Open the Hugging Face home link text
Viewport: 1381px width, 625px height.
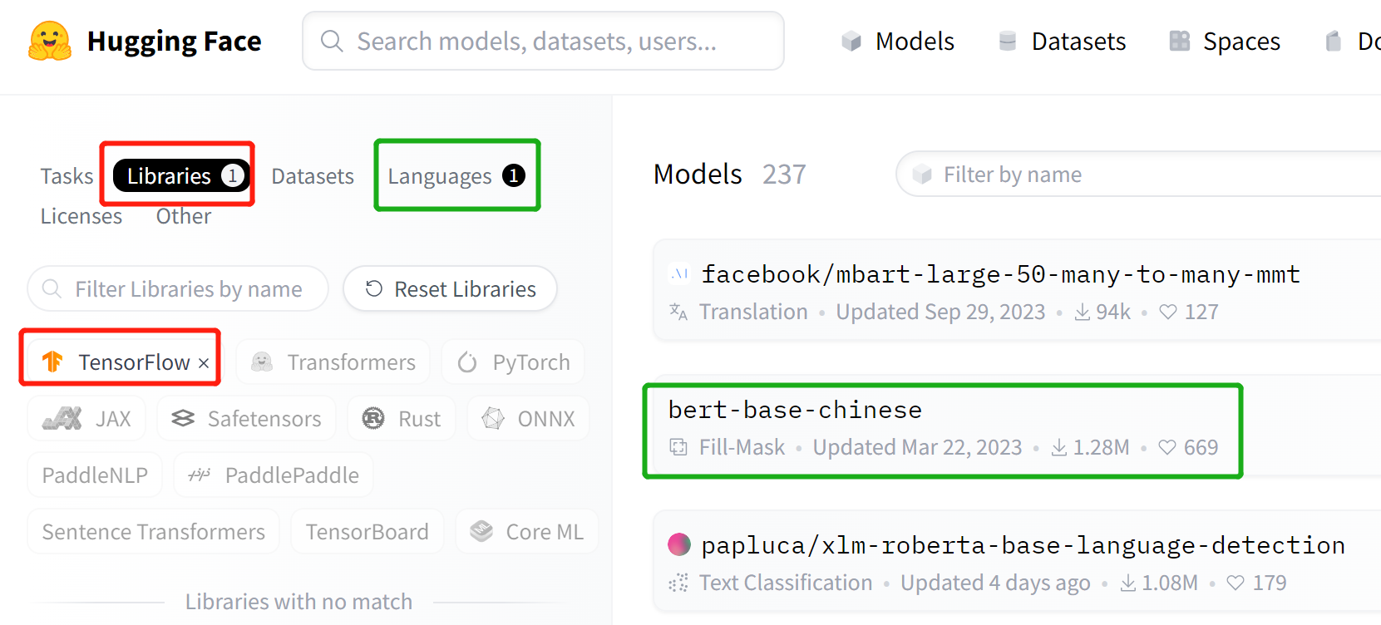point(174,42)
